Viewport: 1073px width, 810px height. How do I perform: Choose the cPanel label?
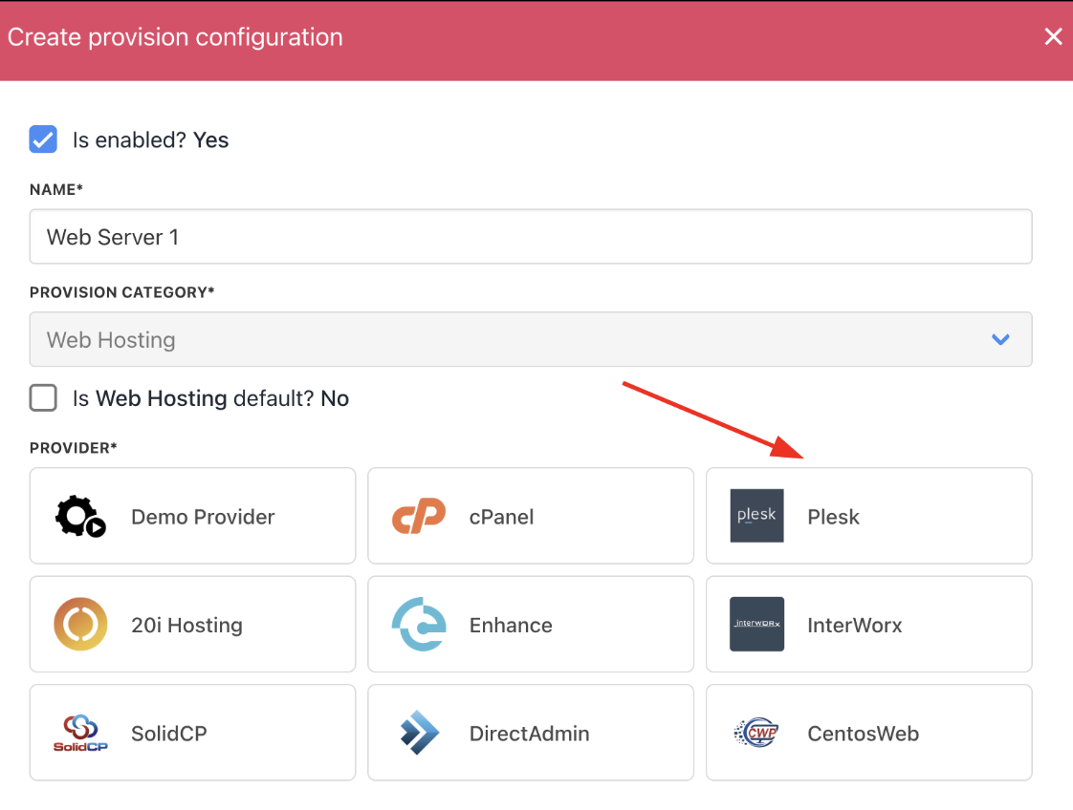502,517
